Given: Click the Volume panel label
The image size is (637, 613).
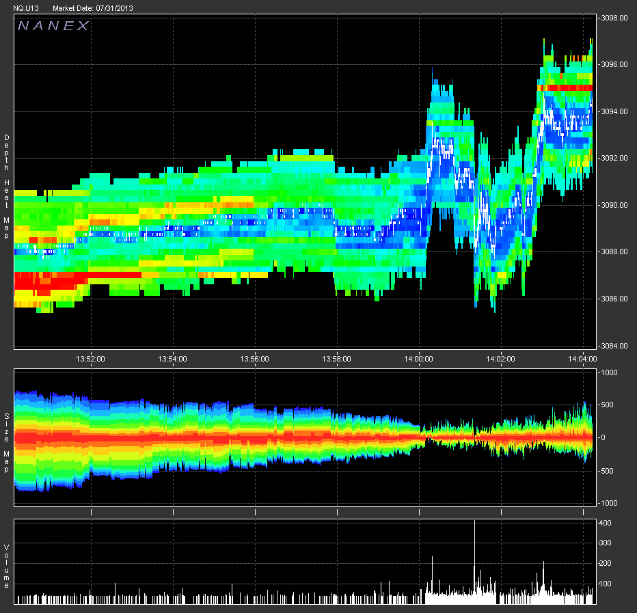Looking at the screenshot, I should tap(7, 567).
